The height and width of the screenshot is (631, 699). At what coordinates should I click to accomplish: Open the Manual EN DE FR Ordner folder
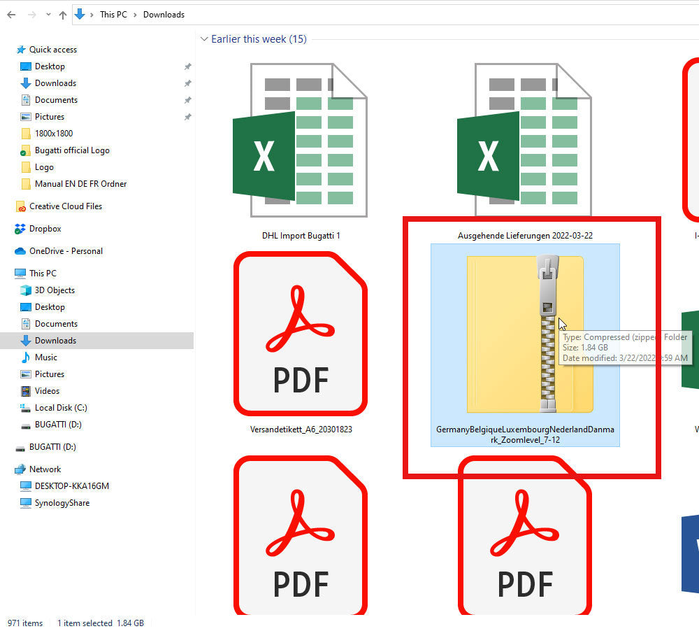(80, 184)
